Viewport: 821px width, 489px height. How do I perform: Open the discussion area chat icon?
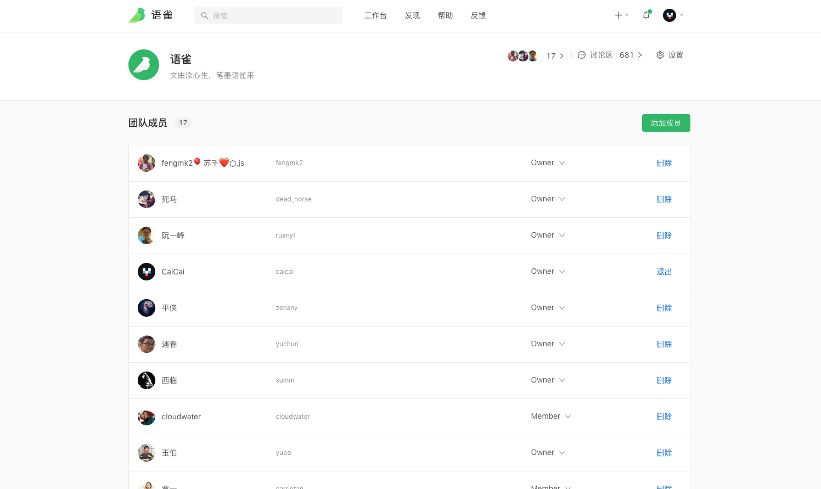pyautogui.click(x=582, y=55)
